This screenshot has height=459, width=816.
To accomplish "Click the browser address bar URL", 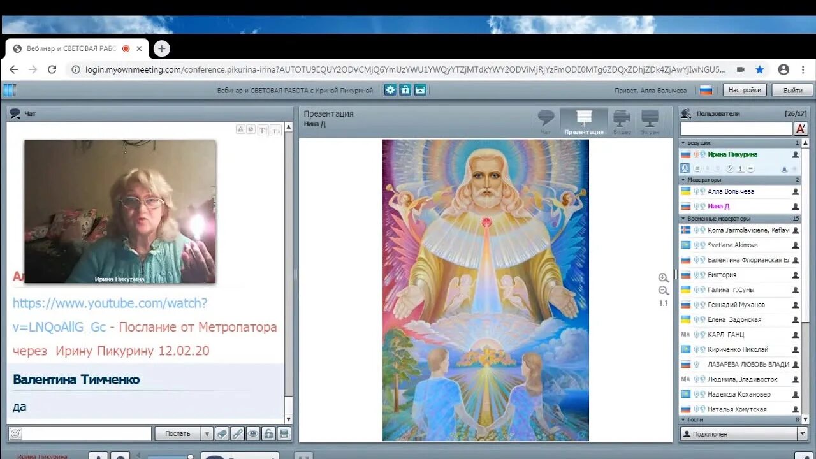I will (x=405, y=69).
